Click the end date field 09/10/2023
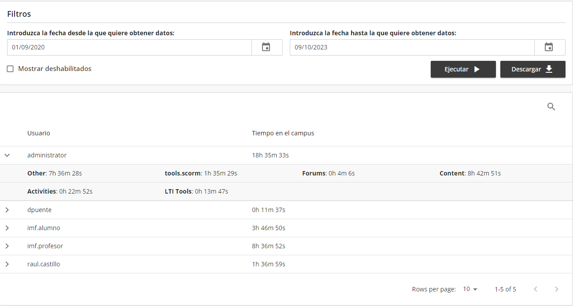The image size is (573, 306). pos(412,47)
